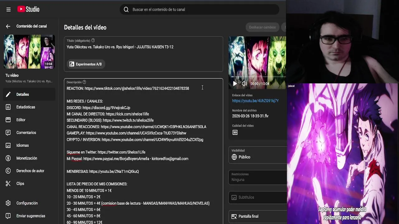
Task: Click the 00:00 / 10:04 time display
Action: [260, 84]
